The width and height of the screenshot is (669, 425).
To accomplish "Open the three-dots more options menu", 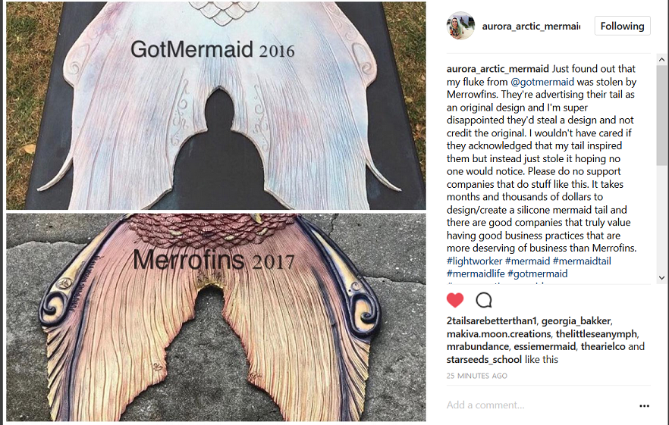I will click(x=644, y=406).
